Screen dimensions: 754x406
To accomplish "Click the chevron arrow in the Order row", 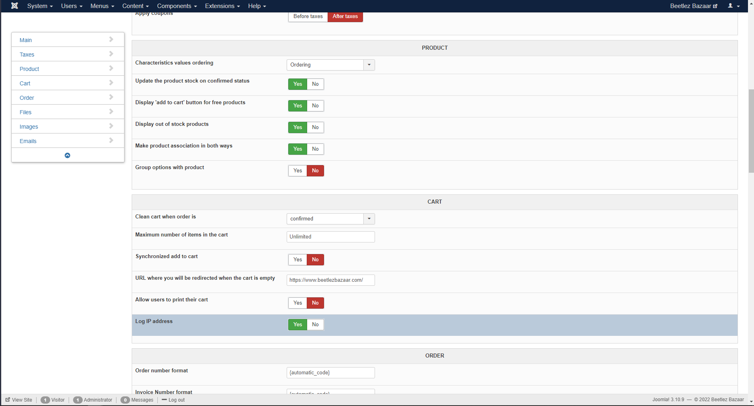I will click(111, 97).
